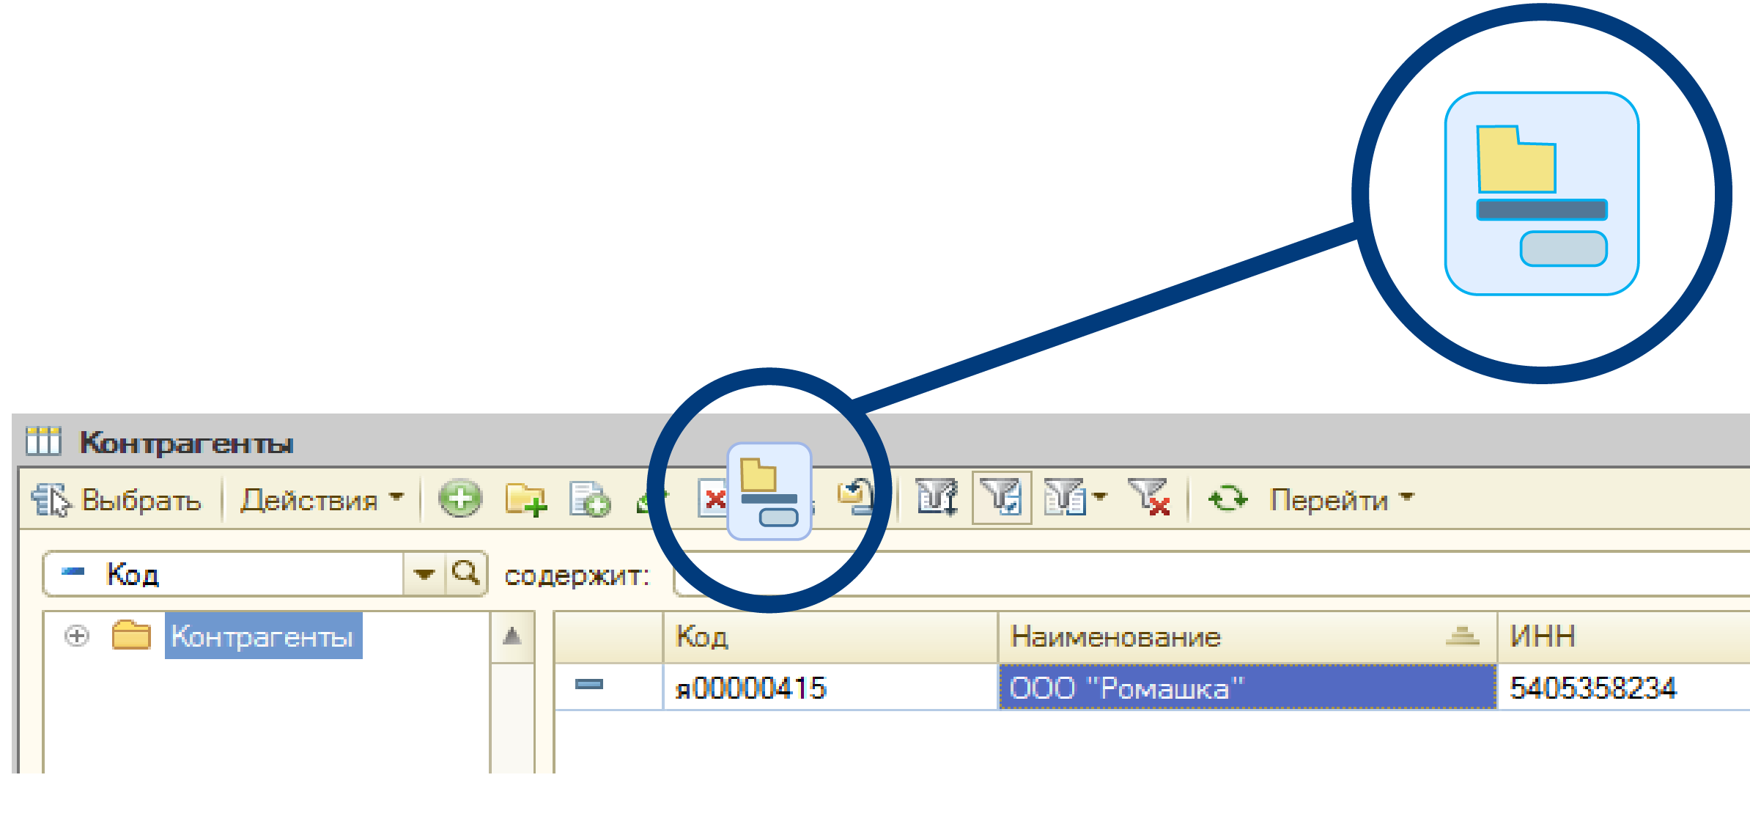Refresh the list with green arrows

point(1227,499)
